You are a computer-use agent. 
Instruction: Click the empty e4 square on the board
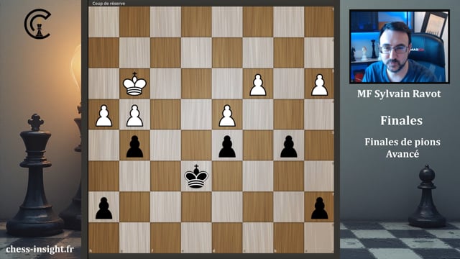[196, 114]
